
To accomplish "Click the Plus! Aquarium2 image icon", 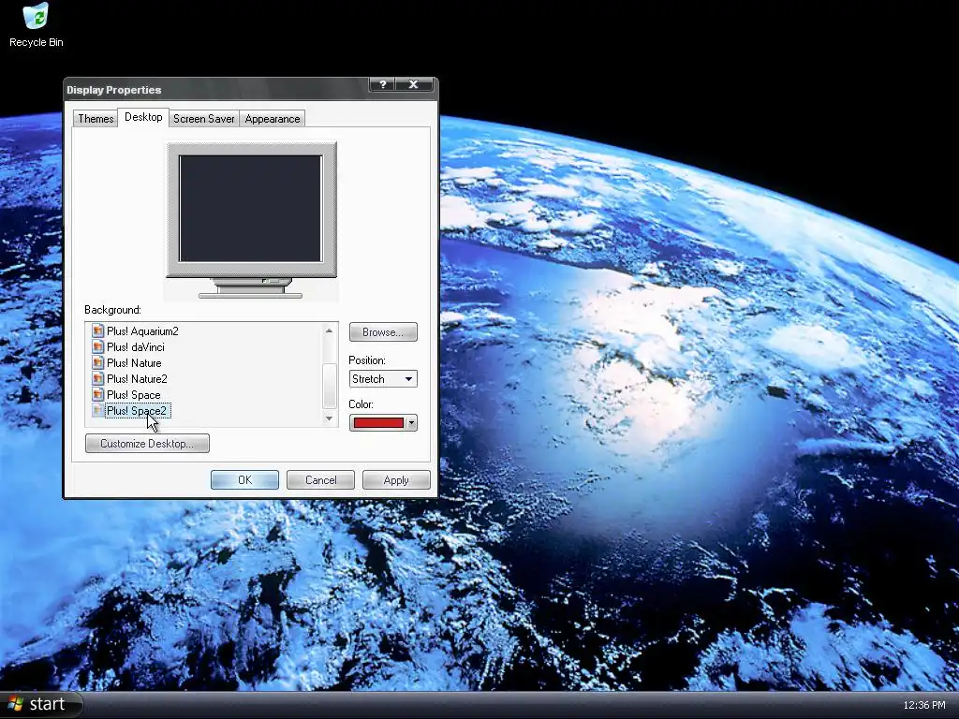I will 97,330.
